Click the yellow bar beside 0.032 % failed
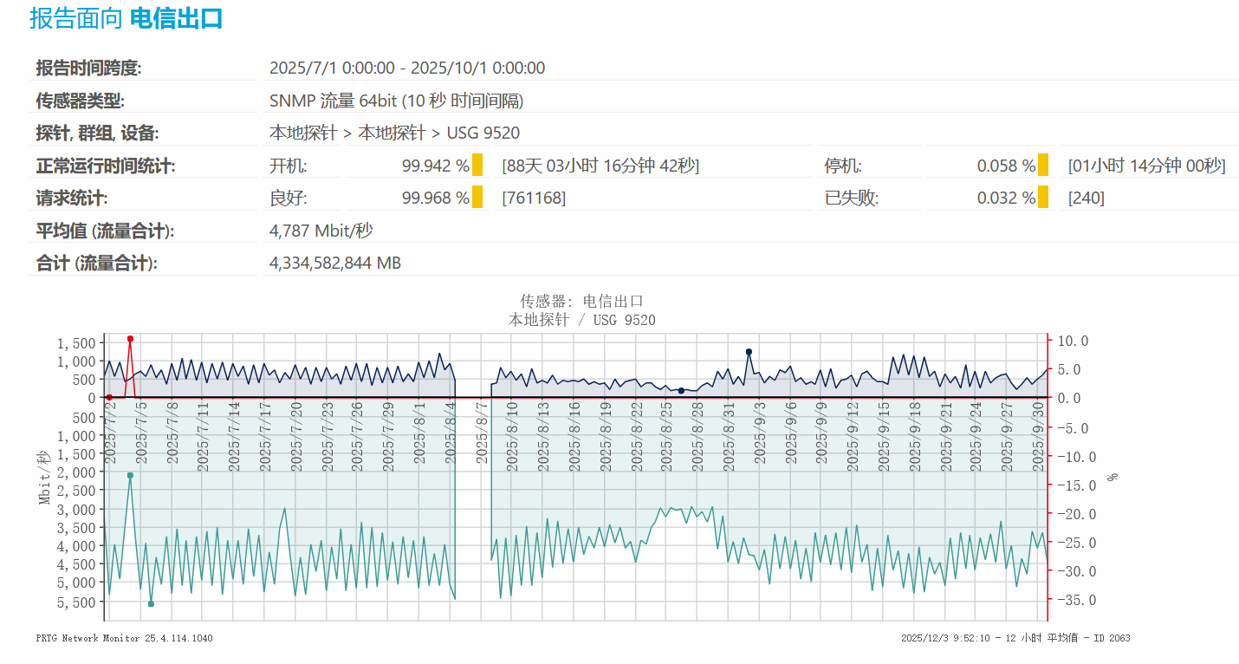 [x=1043, y=198]
